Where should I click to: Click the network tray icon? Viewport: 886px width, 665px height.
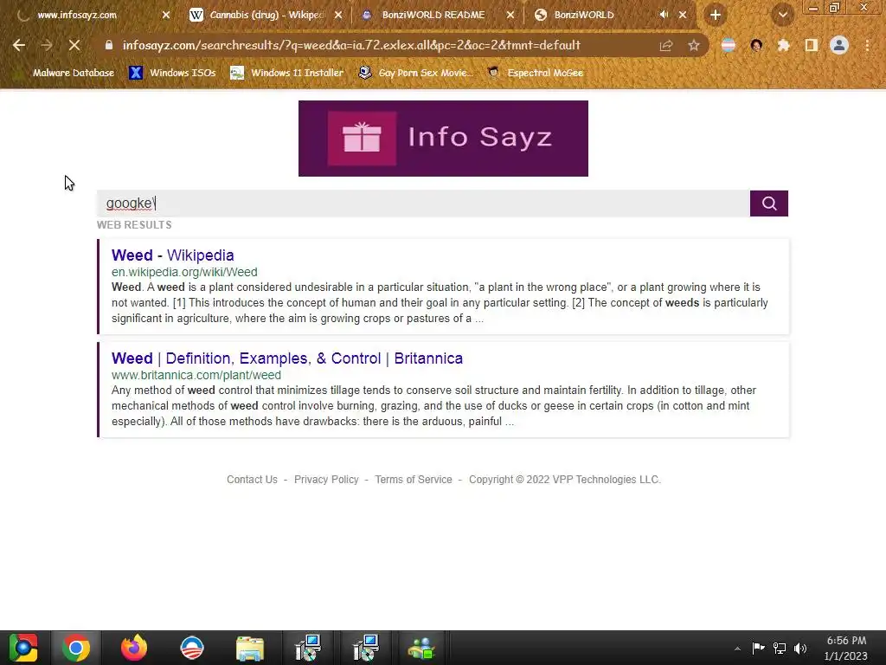(x=780, y=648)
